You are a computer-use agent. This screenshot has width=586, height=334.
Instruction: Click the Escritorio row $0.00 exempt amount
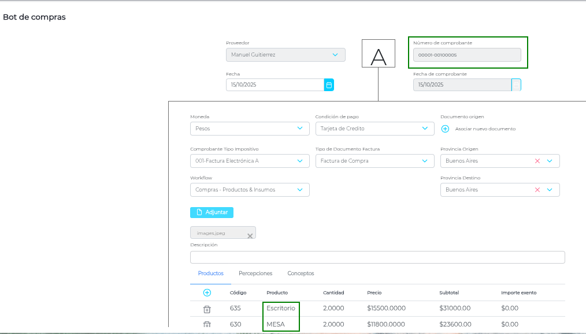(x=510, y=308)
